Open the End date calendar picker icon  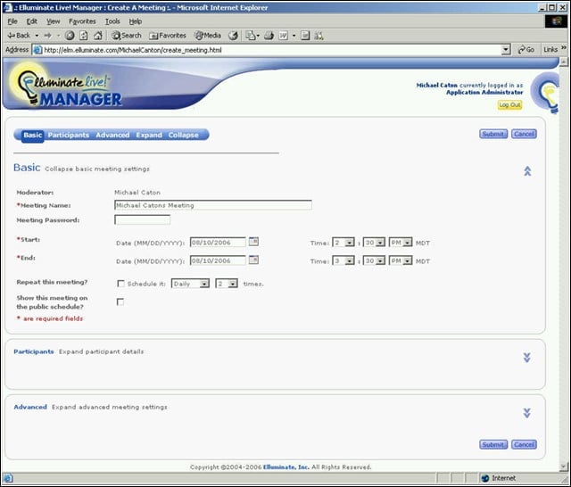253,260
